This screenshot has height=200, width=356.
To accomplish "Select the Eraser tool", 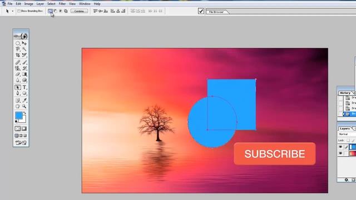I will [x=18, y=74].
